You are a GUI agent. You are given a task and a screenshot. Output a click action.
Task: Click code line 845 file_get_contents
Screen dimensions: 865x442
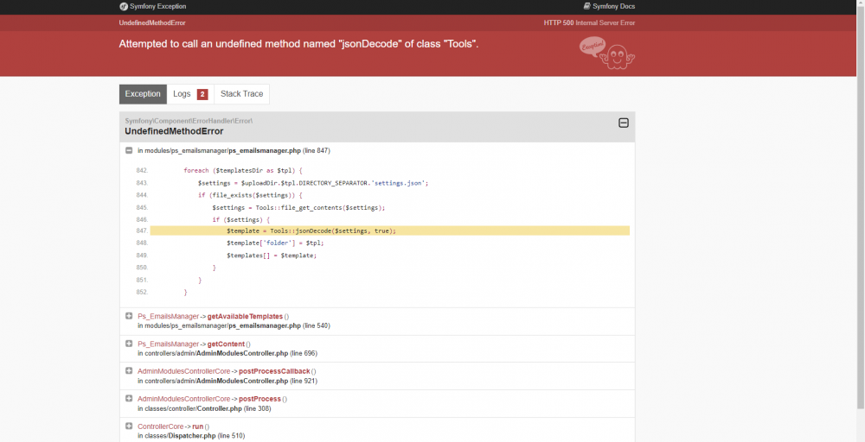pos(298,207)
